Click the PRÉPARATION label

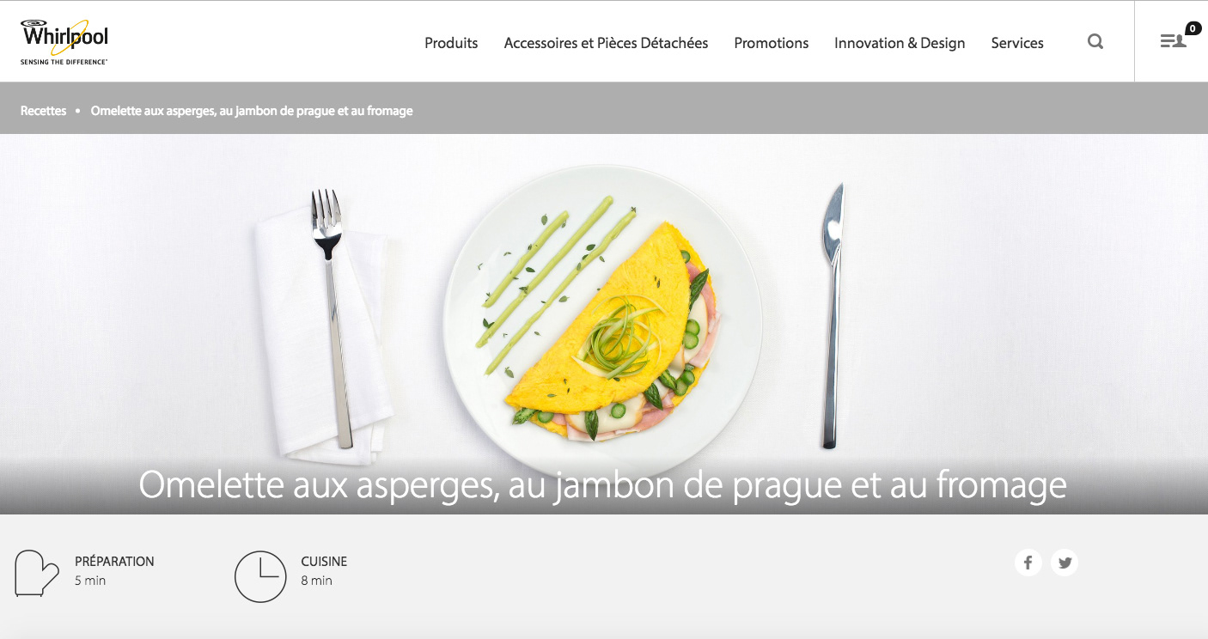[x=114, y=562]
